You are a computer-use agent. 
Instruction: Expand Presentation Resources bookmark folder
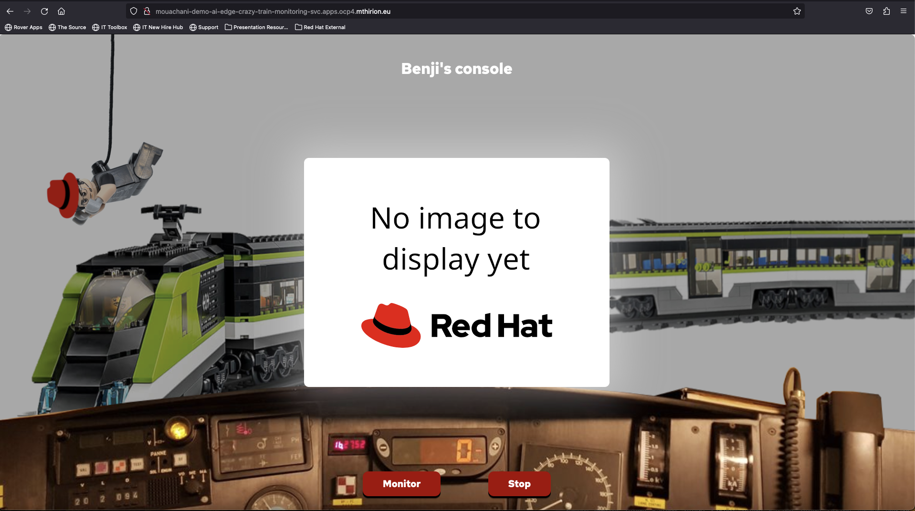[256, 27]
